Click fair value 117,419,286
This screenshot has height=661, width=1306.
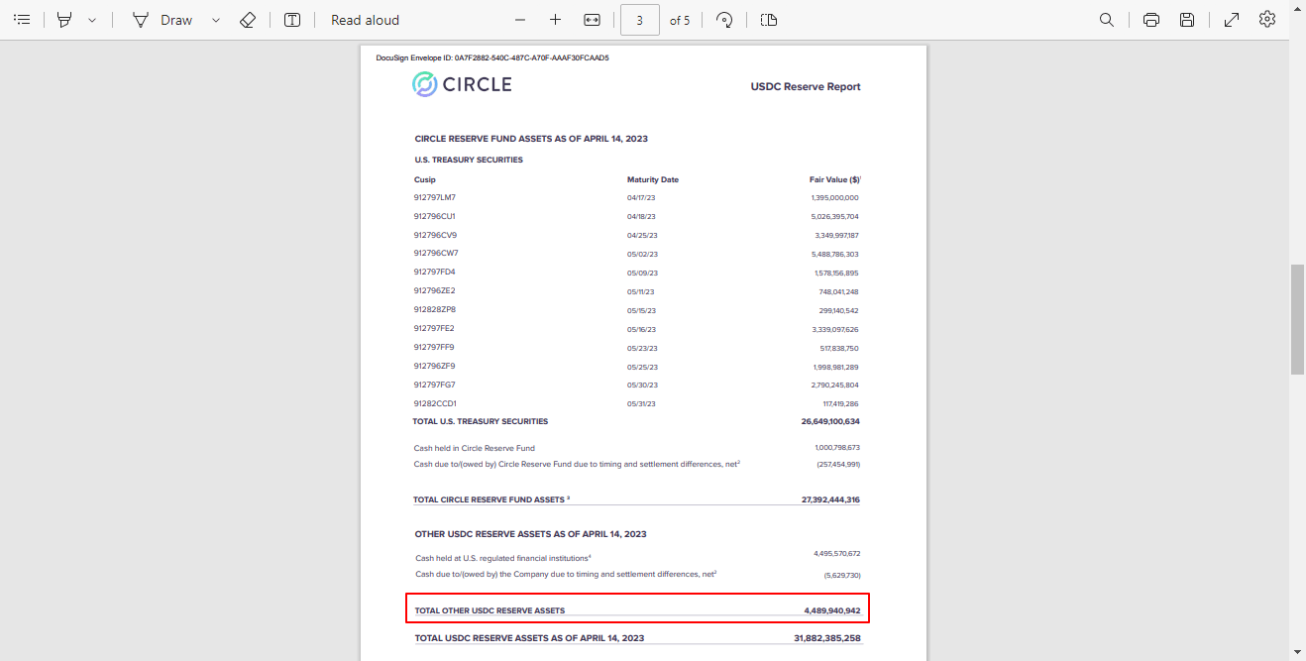coord(840,404)
